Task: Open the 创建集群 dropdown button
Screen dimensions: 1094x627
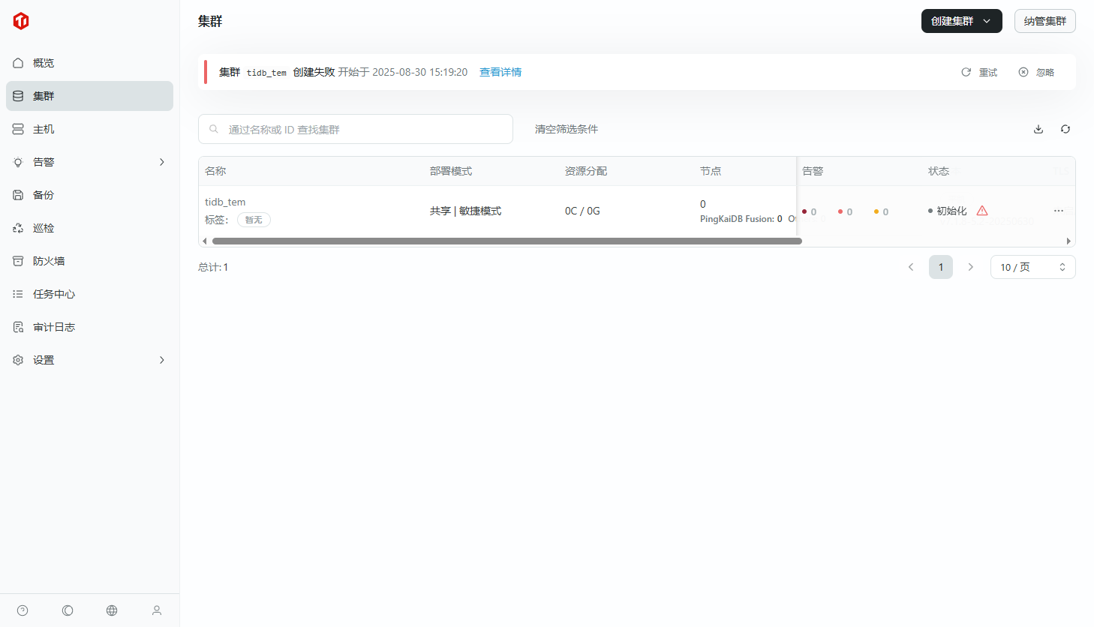Action: [961, 21]
